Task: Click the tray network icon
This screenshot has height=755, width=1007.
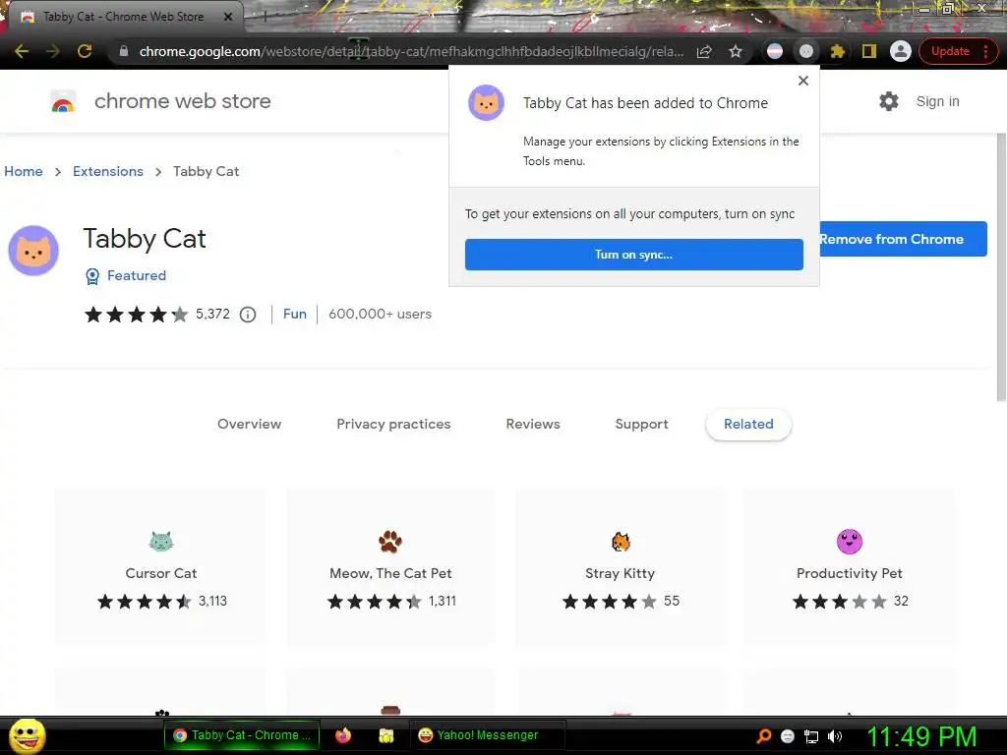Action: pos(811,736)
